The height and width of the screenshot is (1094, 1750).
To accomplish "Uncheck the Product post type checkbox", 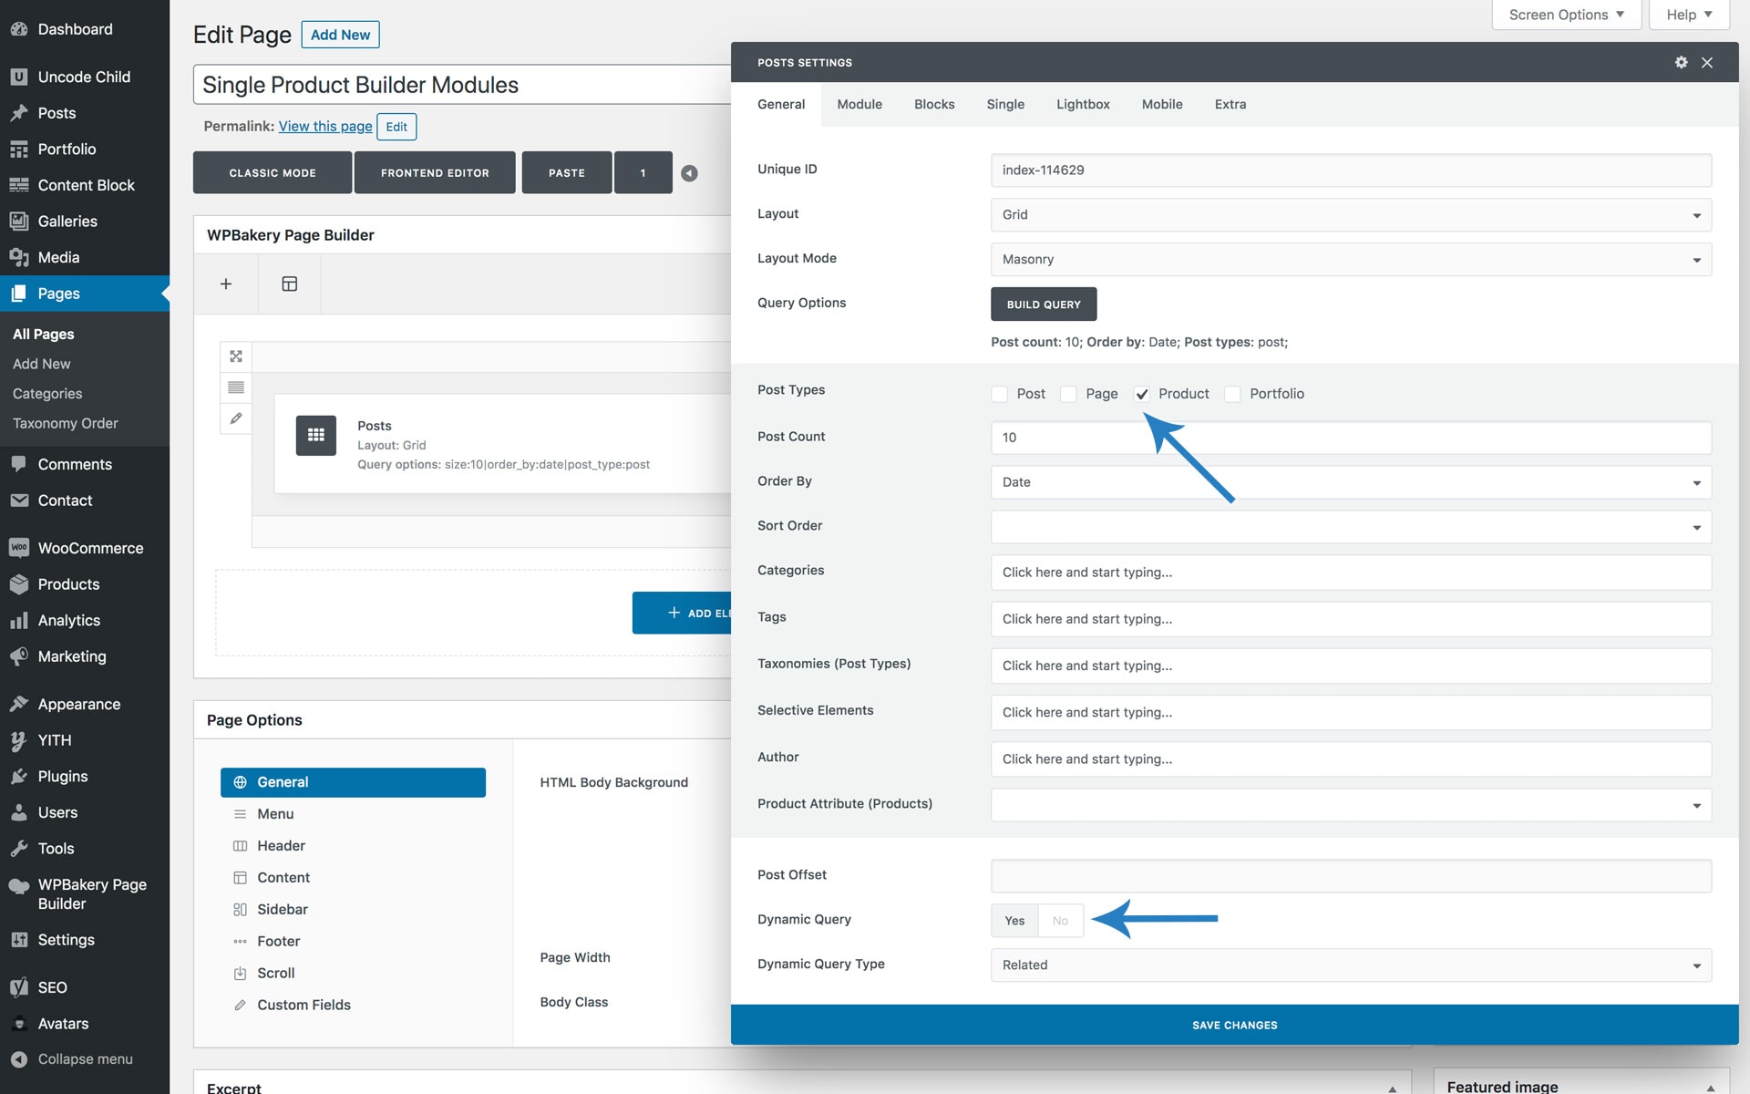I will pos(1142,394).
